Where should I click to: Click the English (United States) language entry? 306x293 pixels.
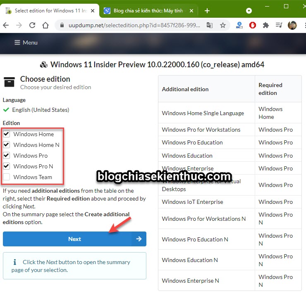(41, 110)
